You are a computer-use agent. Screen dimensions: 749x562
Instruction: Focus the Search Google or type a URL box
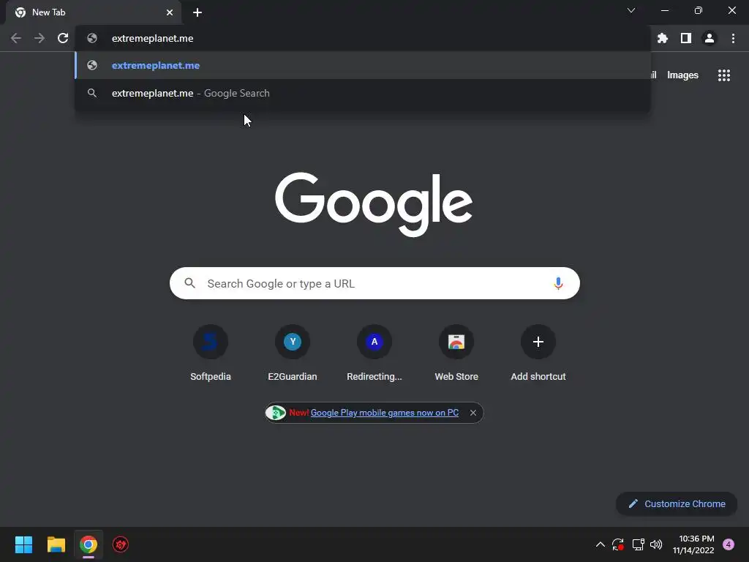coord(374,283)
